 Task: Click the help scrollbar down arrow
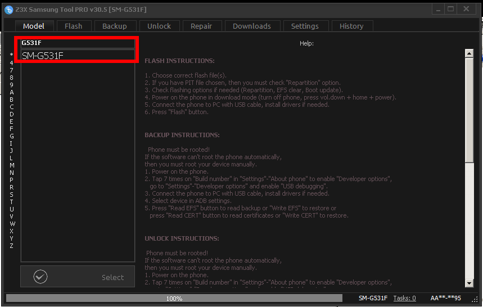469,283
